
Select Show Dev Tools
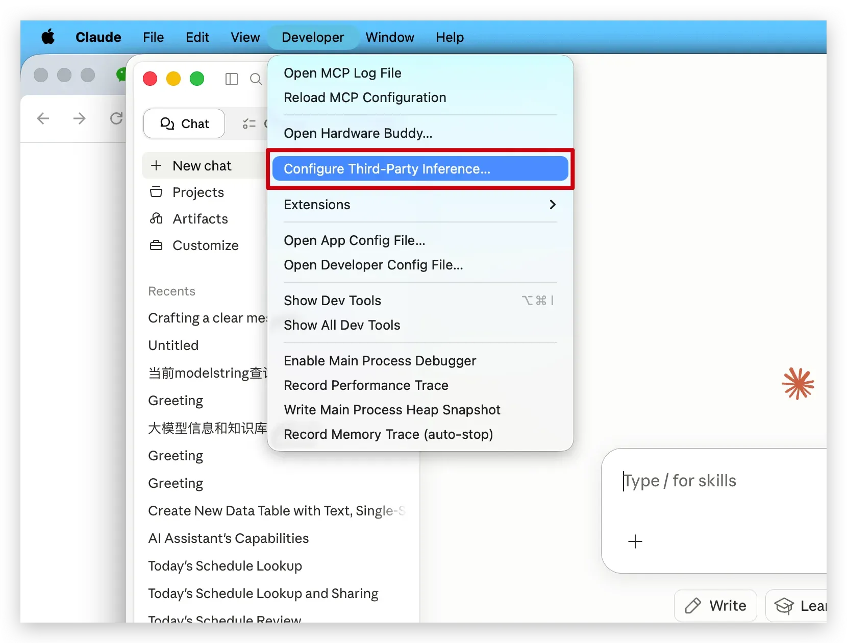[x=420, y=301]
